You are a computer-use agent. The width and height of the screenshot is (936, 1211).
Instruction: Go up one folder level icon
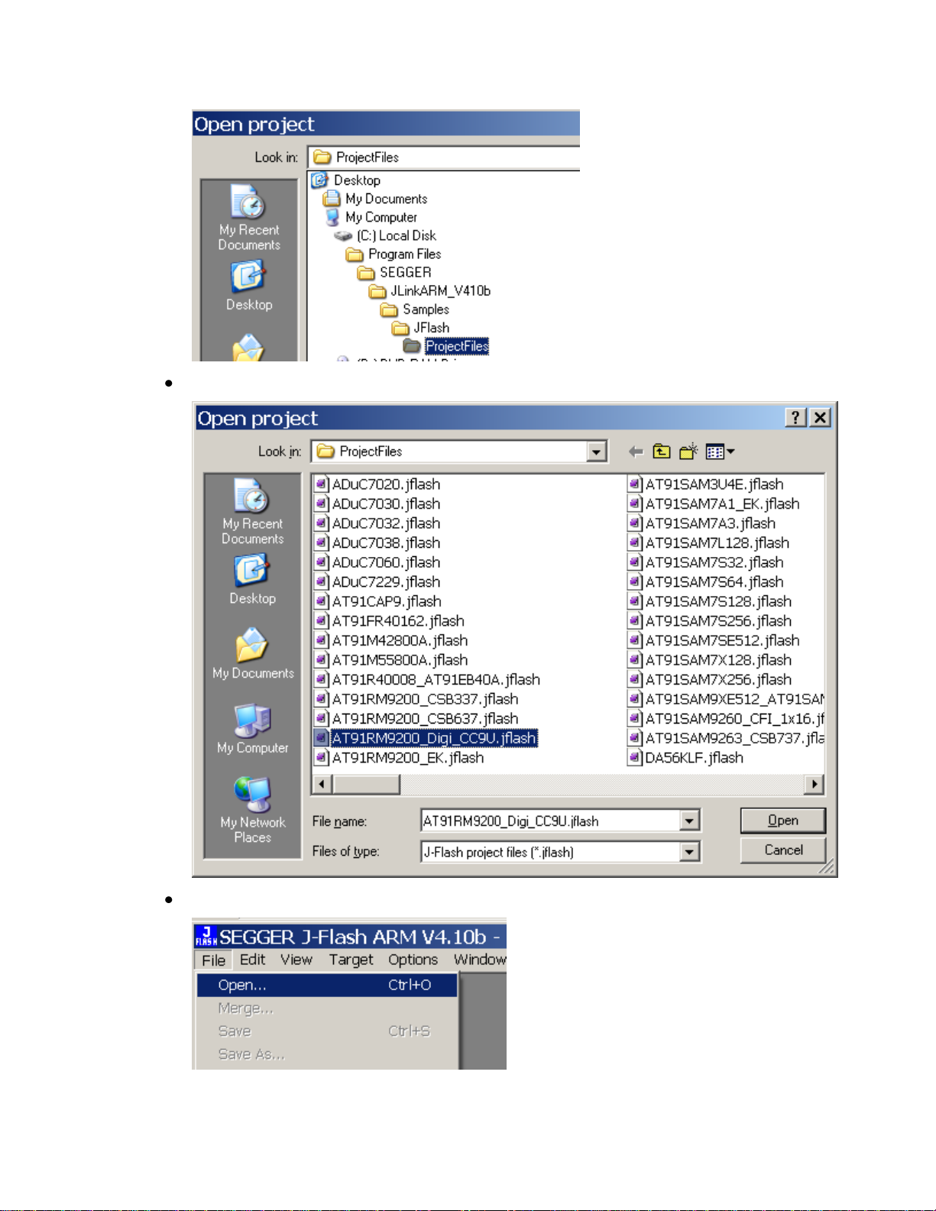tap(662, 452)
